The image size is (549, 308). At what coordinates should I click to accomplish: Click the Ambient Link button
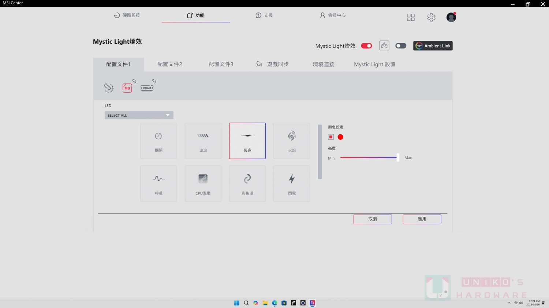coord(433,46)
